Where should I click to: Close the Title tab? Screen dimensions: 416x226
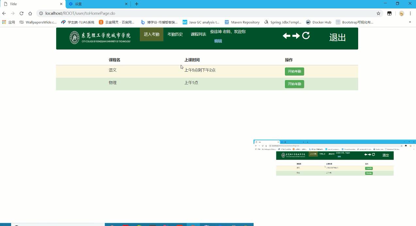coord(61,4)
